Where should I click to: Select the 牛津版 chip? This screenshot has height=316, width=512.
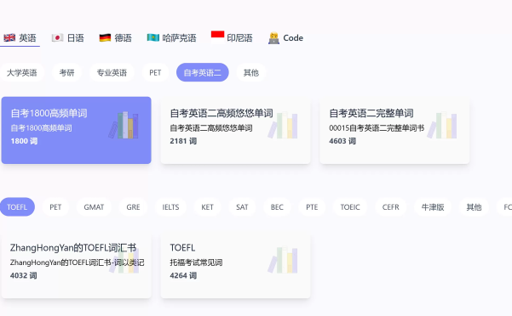[433, 207]
